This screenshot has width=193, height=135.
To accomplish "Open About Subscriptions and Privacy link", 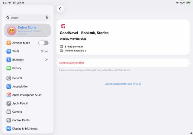I will (x=123, y=84).
